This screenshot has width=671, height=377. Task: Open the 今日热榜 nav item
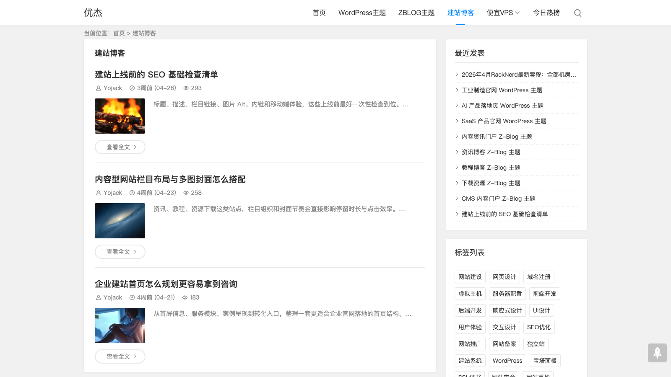[546, 13]
